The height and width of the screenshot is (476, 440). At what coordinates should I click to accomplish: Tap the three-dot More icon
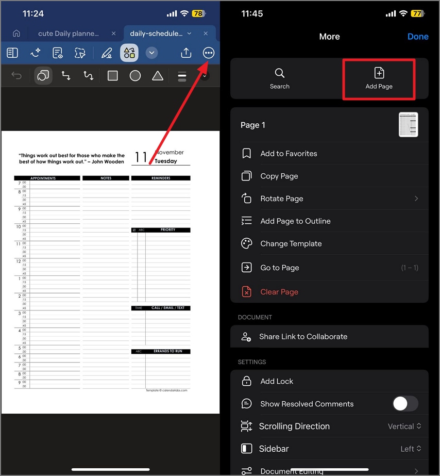[x=208, y=53]
